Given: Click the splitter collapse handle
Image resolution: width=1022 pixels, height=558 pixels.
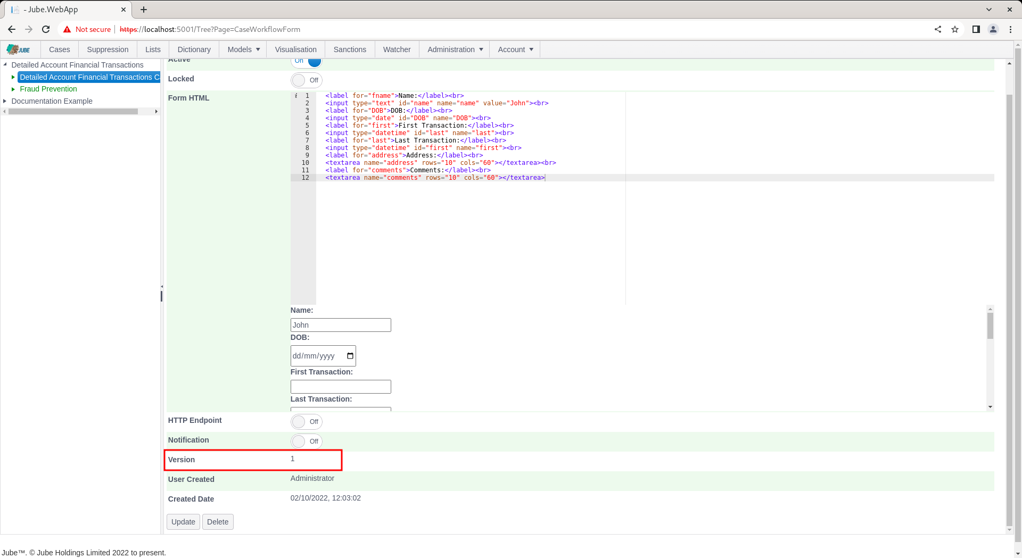Looking at the screenshot, I should click(x=162, y=287).
